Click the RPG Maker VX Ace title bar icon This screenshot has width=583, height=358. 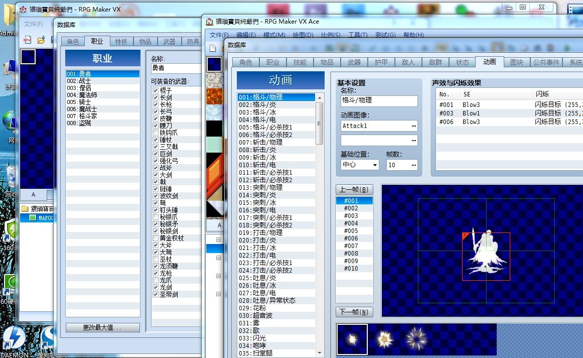click(x=210, y=22)
